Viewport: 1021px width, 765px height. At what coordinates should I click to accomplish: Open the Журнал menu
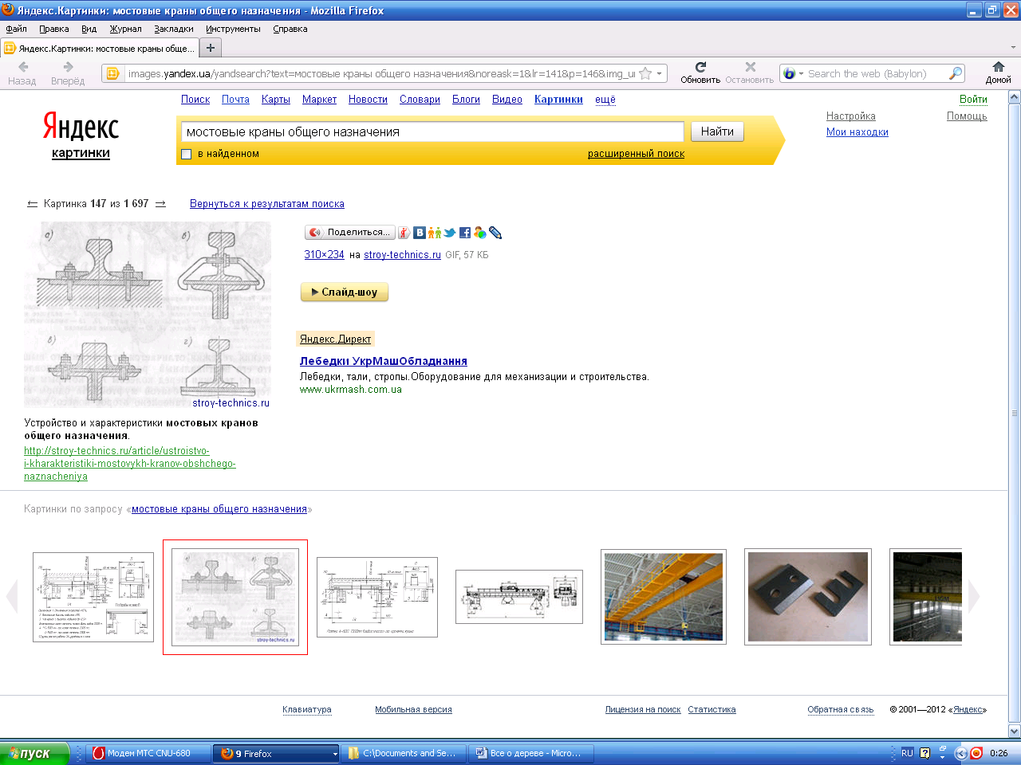[125, 29]
